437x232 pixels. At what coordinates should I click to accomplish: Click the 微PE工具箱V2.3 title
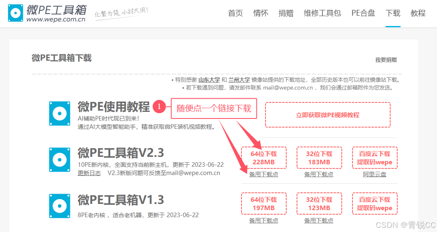[x=121, y=153]
